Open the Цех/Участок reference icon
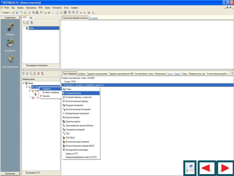Screen dimensions: 234x176 click(x=10, y=43)
